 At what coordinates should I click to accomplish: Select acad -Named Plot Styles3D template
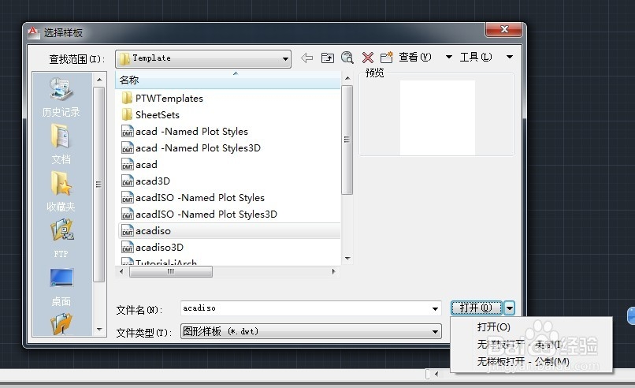pos(191,148)
